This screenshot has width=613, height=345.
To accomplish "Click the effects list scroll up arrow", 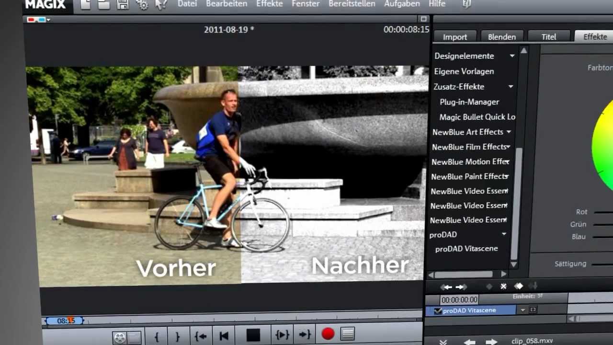I will 523,51.
